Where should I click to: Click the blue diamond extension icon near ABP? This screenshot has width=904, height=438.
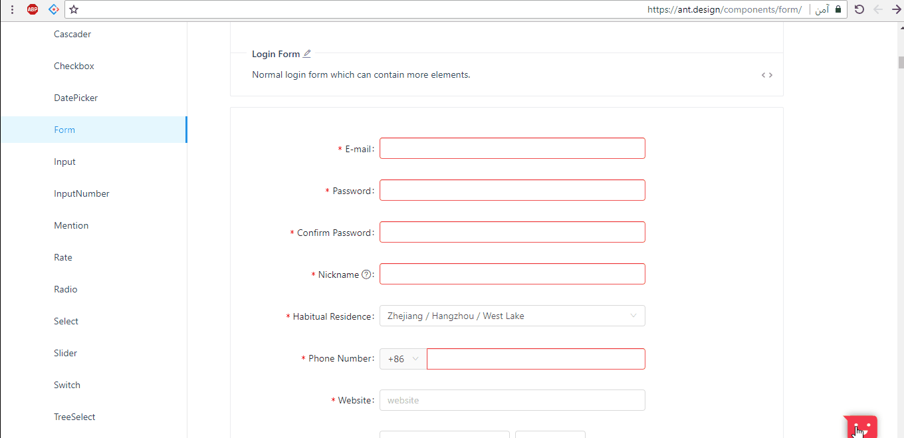pos(54,9)
